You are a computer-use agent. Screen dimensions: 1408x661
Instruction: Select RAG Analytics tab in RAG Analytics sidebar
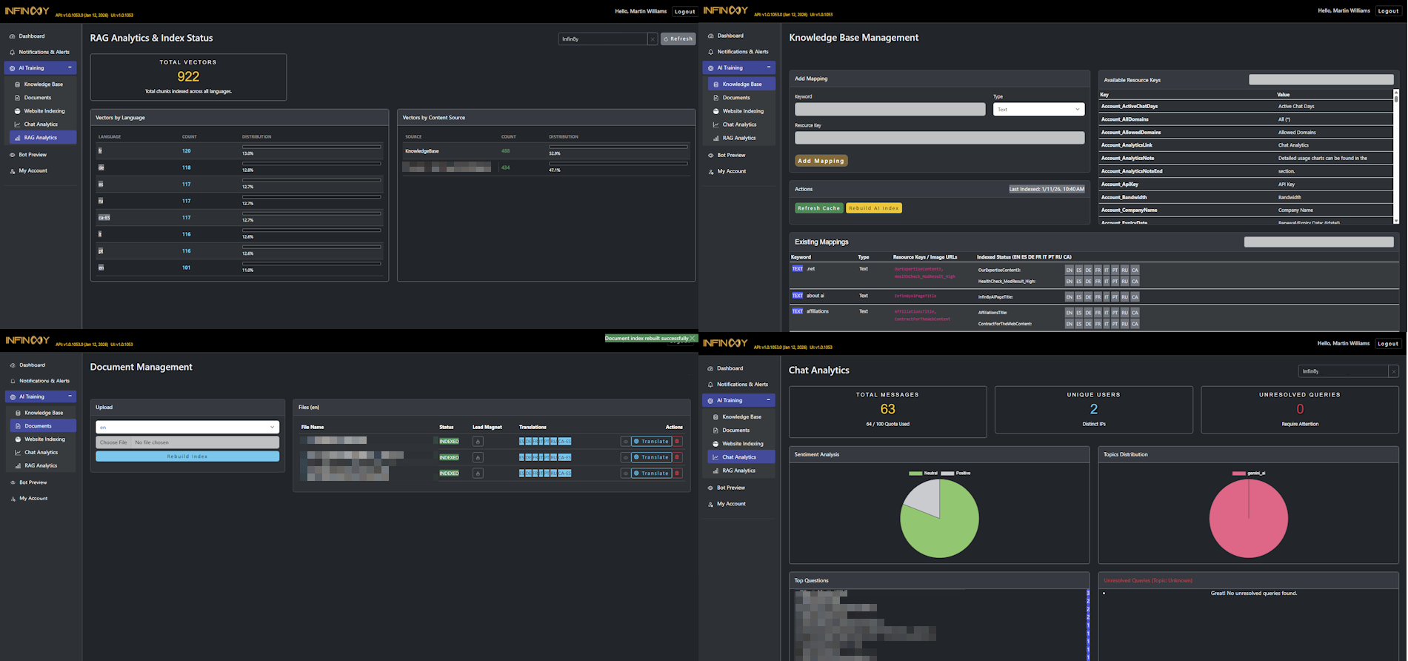click(x=43, y=138)
